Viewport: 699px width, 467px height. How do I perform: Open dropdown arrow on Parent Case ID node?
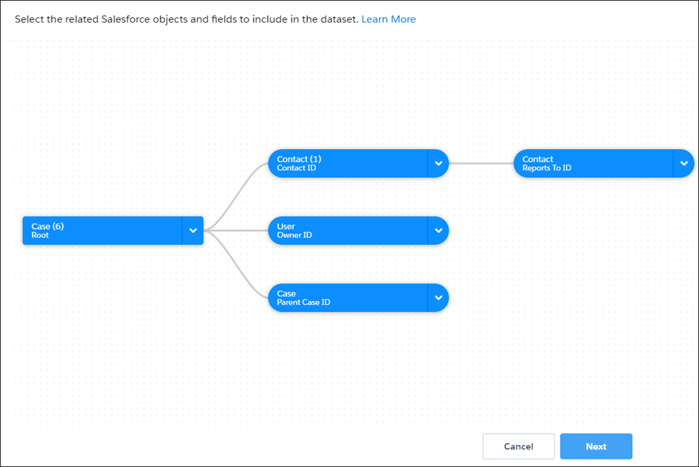[x=438, y=298]
